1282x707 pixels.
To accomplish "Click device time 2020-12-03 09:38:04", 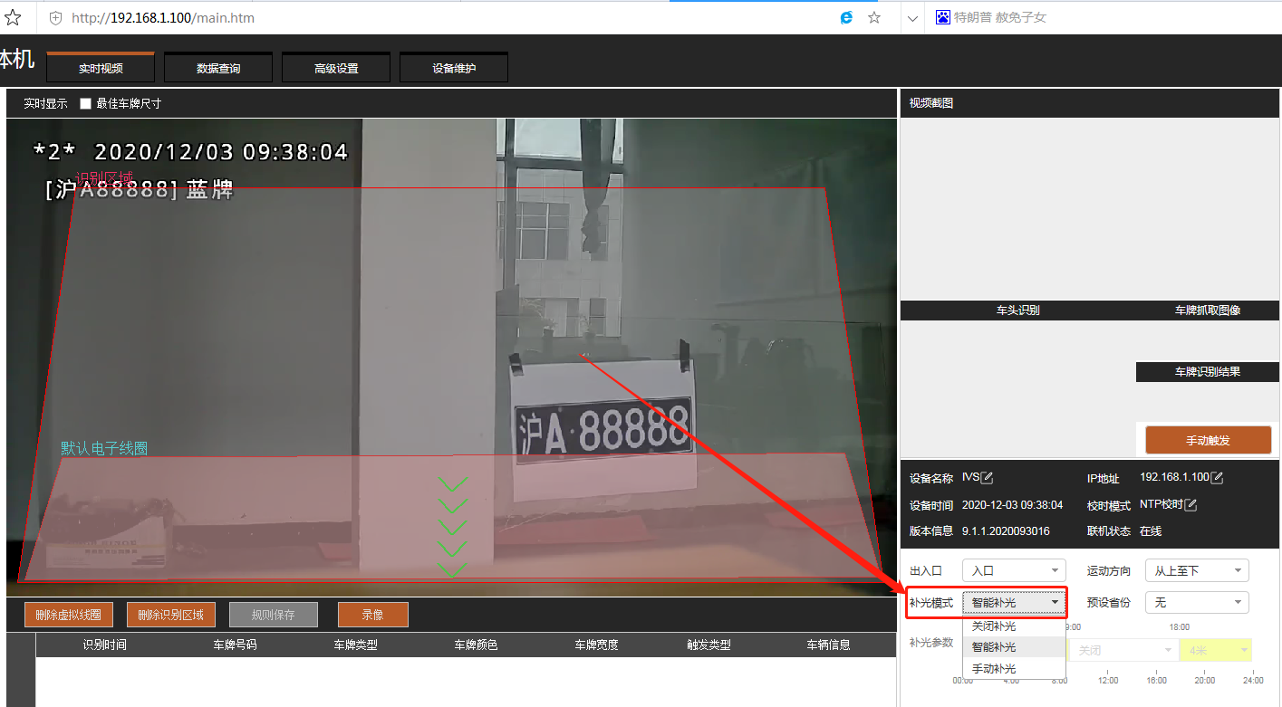I will (x=1012, y=505).
